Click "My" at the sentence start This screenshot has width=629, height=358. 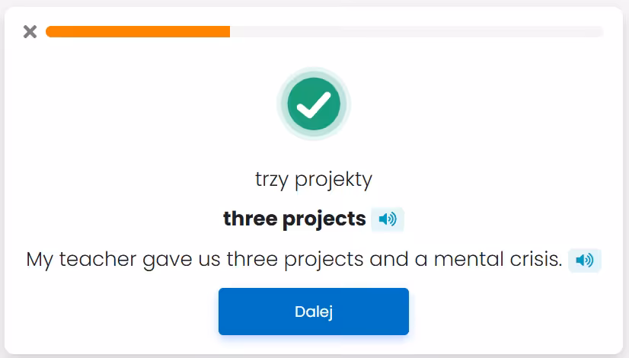click(x=39, y=260)
